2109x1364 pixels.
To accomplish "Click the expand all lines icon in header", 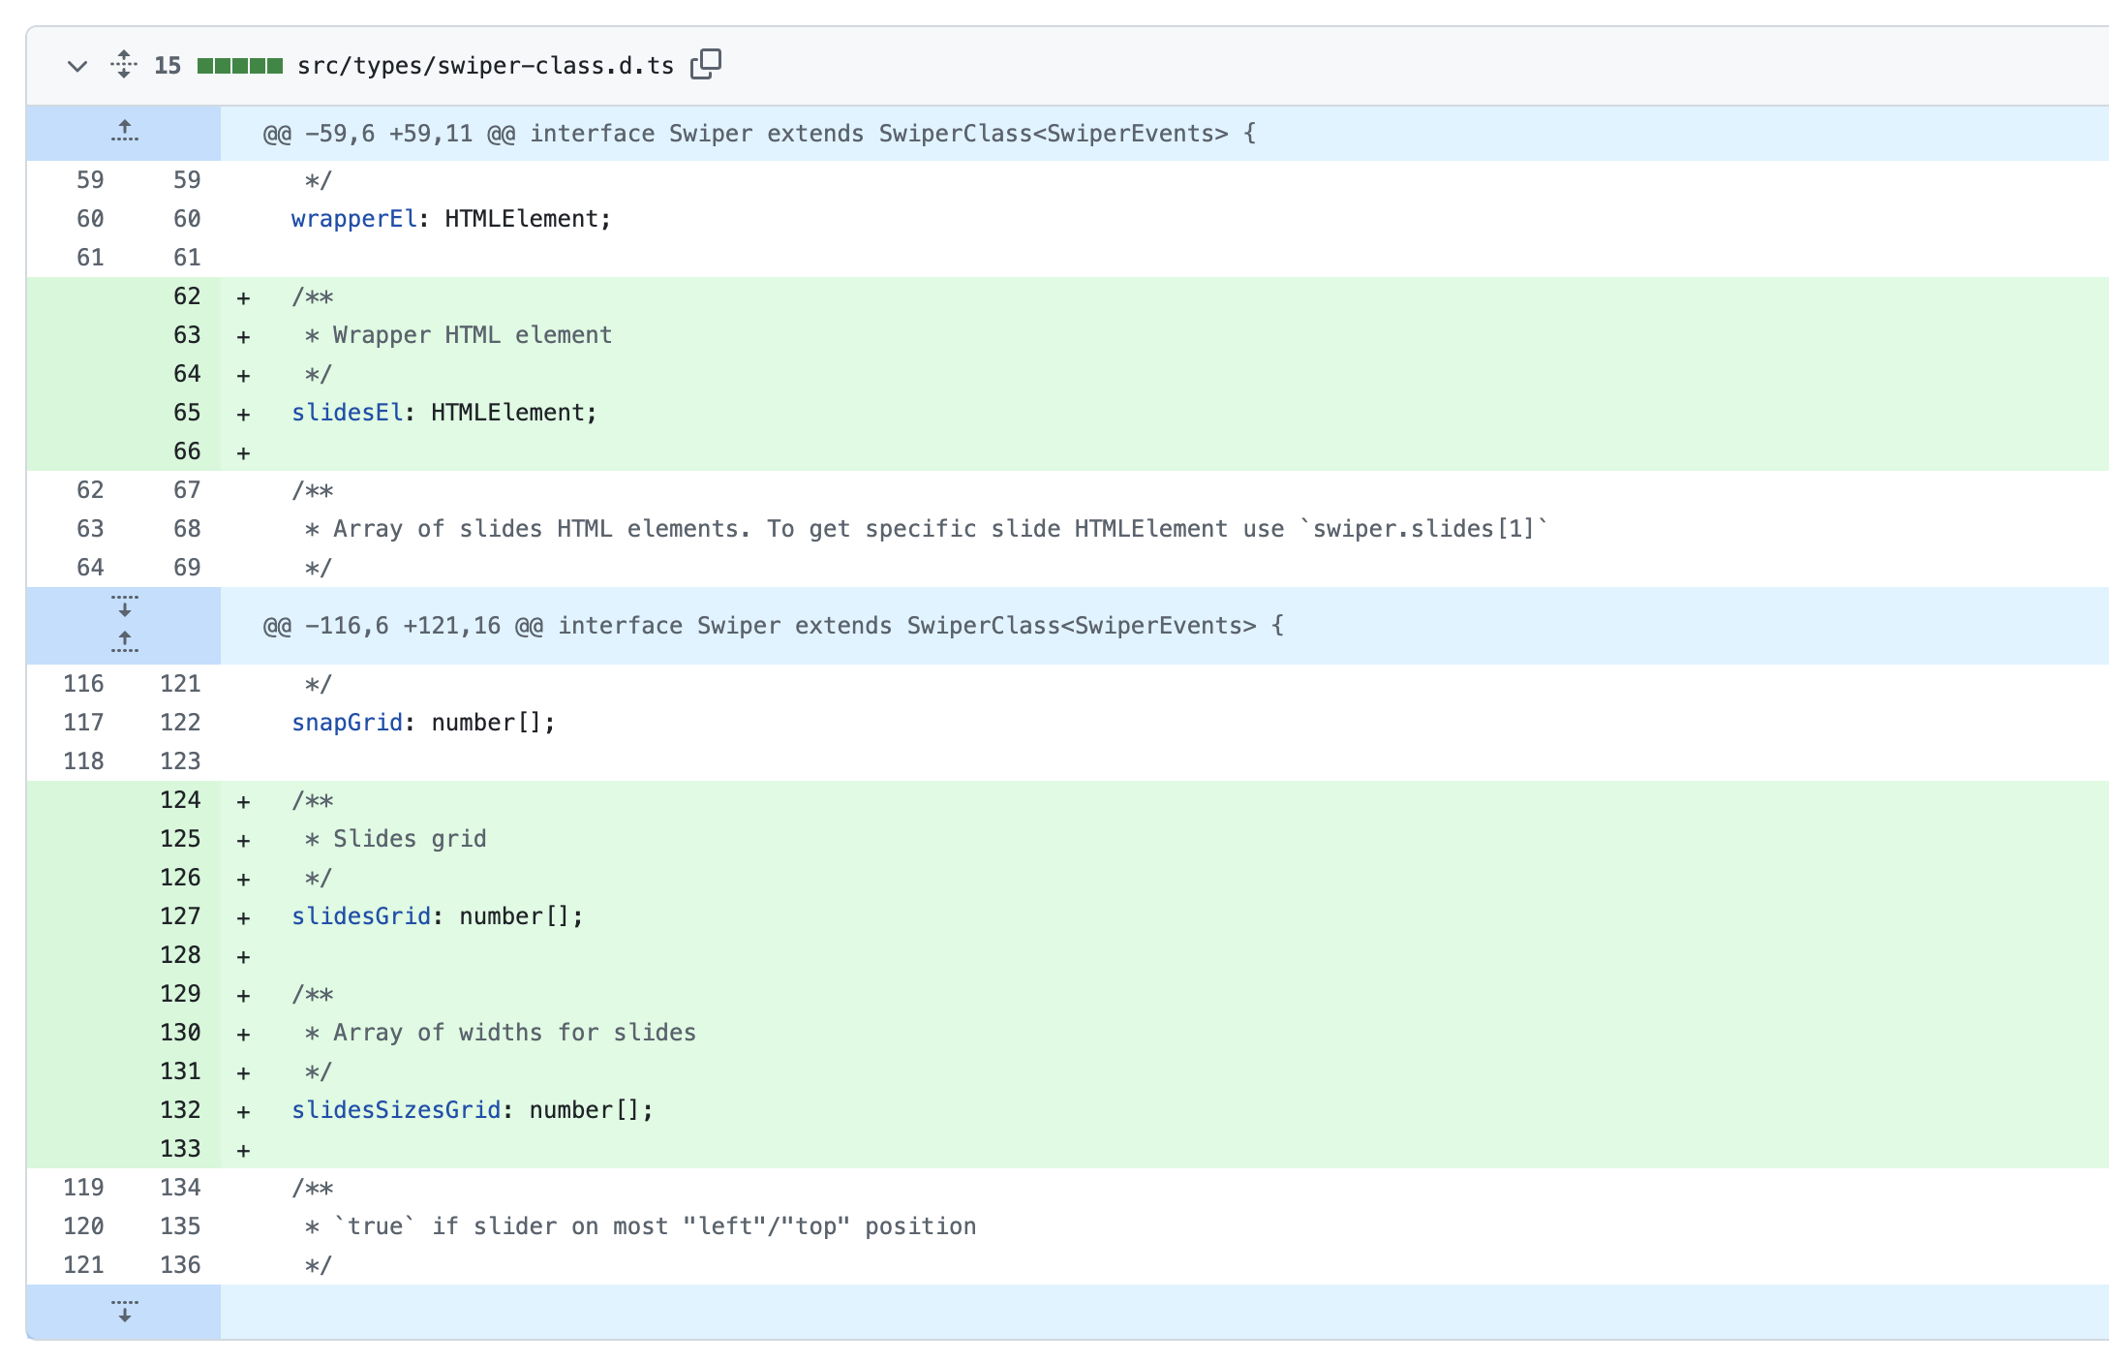I will [x=124, y=65].
